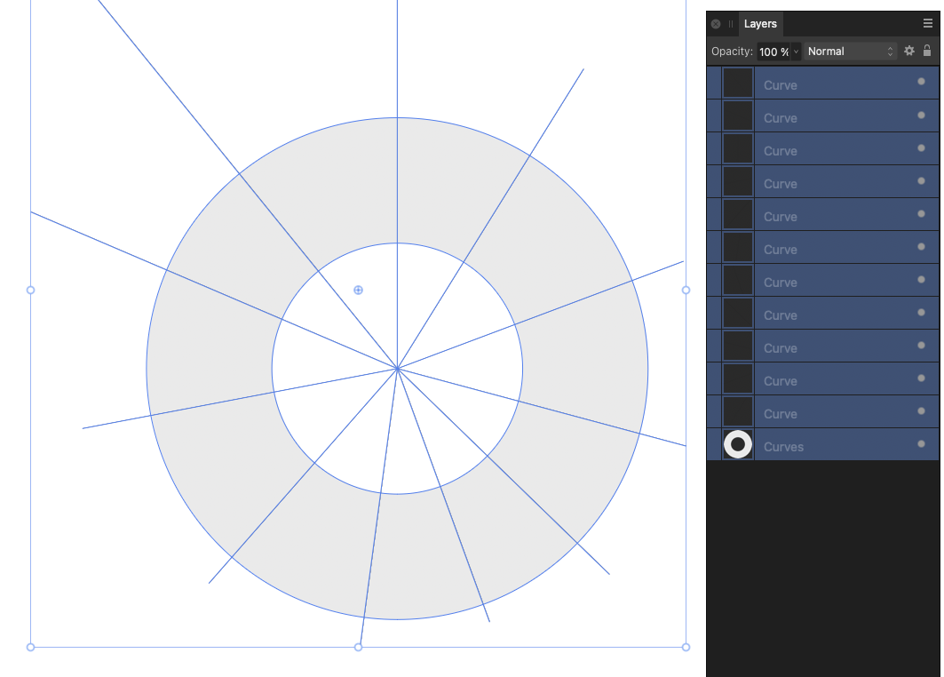Click the transform origin crosshair on the canvas
The image size is (944, 677).
[358, 290]
